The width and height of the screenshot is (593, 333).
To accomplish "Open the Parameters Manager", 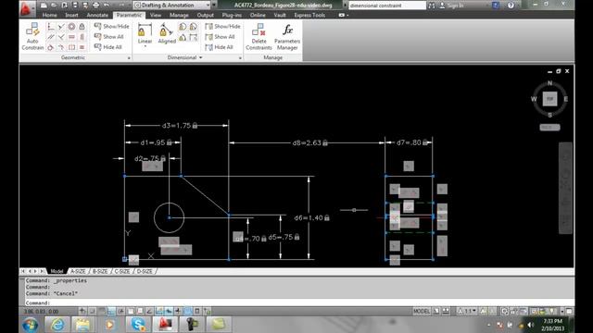I will click(x=287, y=37).
